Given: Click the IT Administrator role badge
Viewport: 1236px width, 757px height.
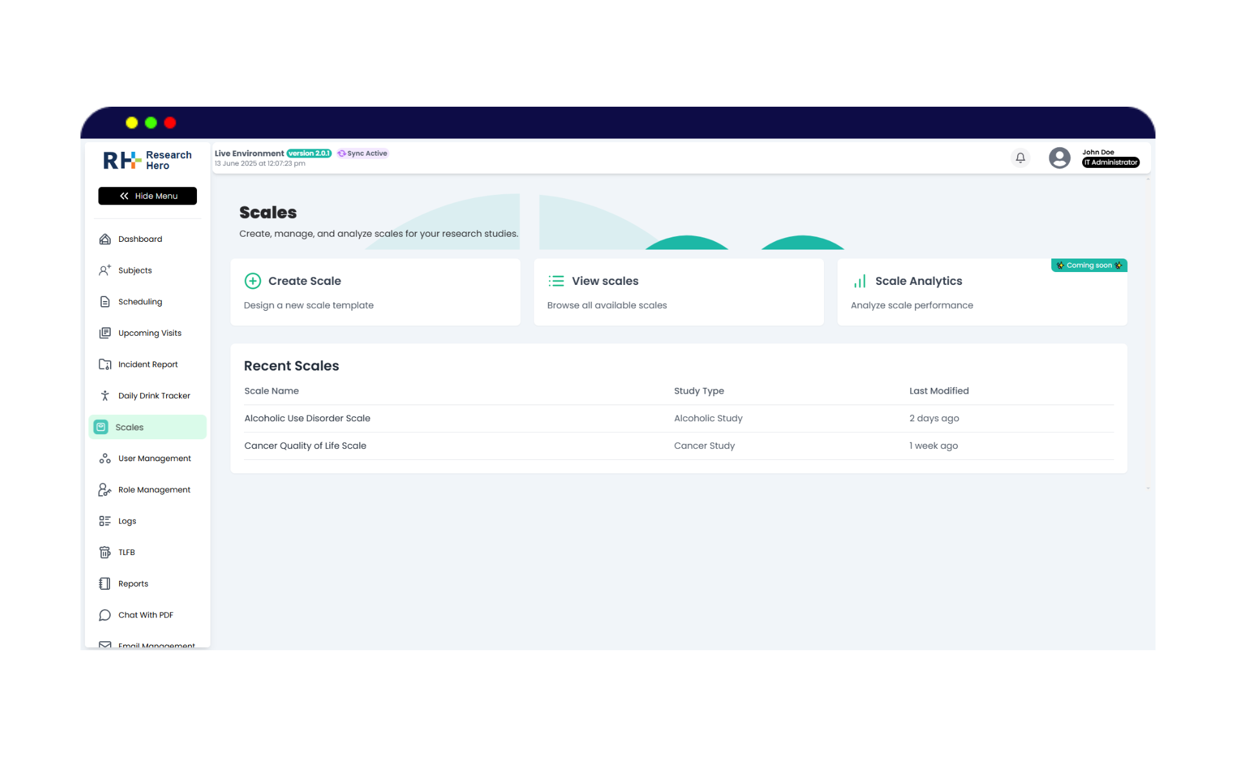Looking at the screenshot, I should 1110,162.
